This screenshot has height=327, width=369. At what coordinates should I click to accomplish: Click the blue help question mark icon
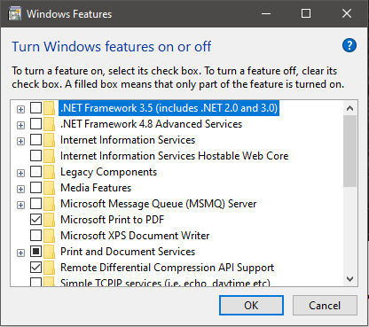[x=349, y=45]
